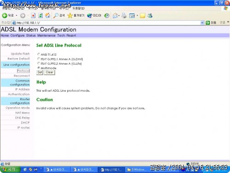The height and width of the screenshot is (173, 230).
Task: Open the DHCP menu link
Action: tap(25, 123)
